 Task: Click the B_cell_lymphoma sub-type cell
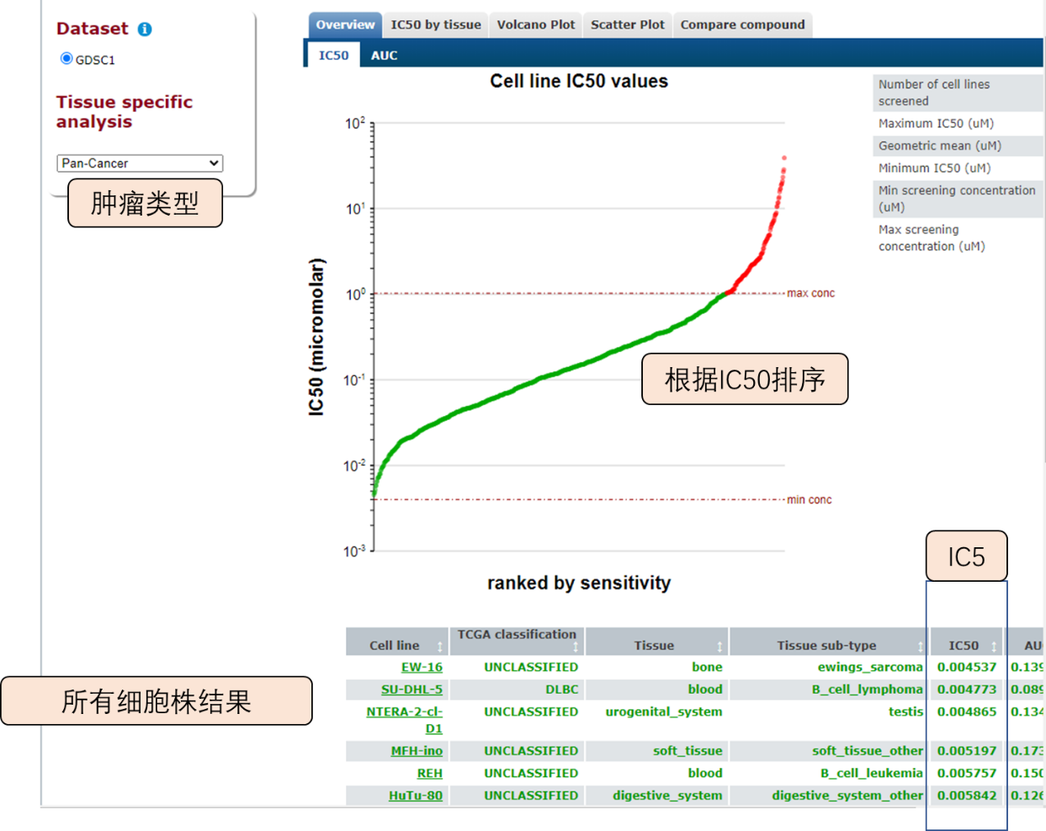tap(867, 689)
